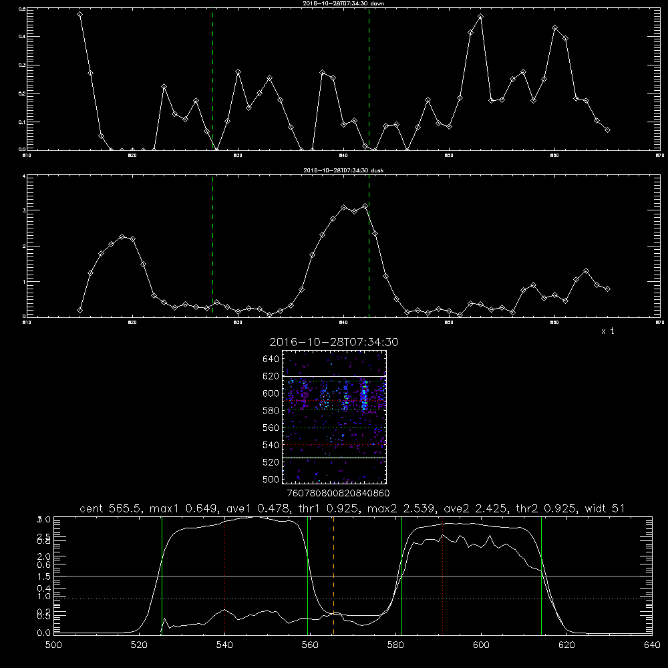
Task: Click the left green dashed line in dawn plot
Action: point(212,79)
